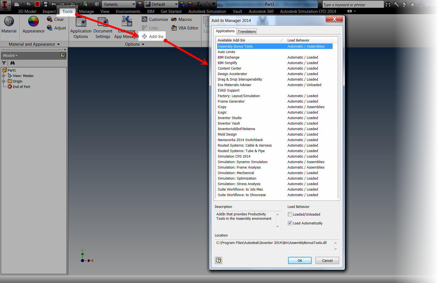Viewport: 438px width, 283px height.
Task: Click the Macros icon
Action: tap(174, 19)
